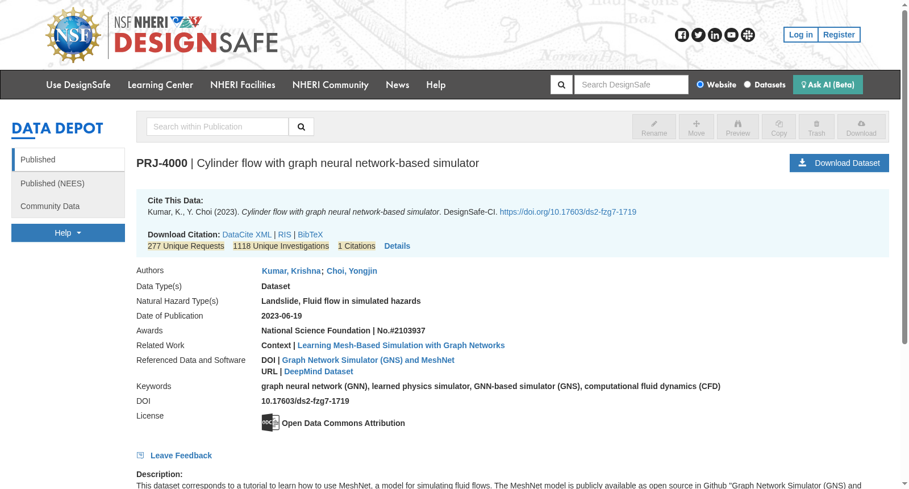Open Graph Network Simulator (GNS) and MeshNet link

pyautogui.click(x=368, y=360)
